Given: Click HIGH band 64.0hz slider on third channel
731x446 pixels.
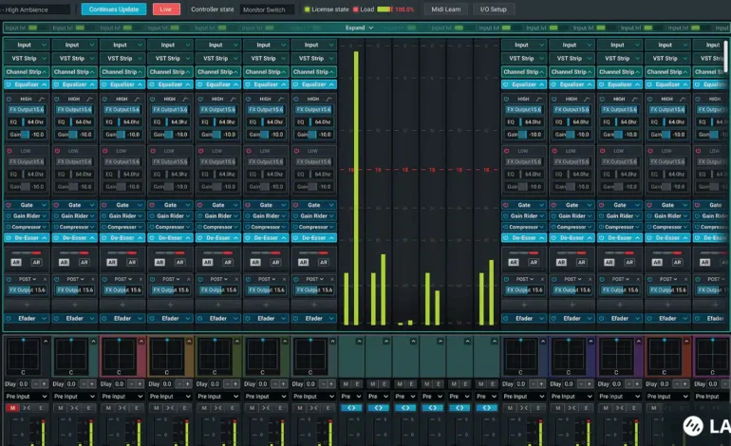Looking at the screenshot, I should click(122, 122).
